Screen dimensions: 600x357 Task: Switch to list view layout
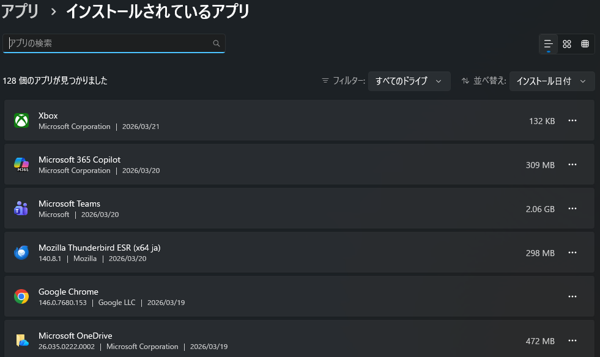548,43
